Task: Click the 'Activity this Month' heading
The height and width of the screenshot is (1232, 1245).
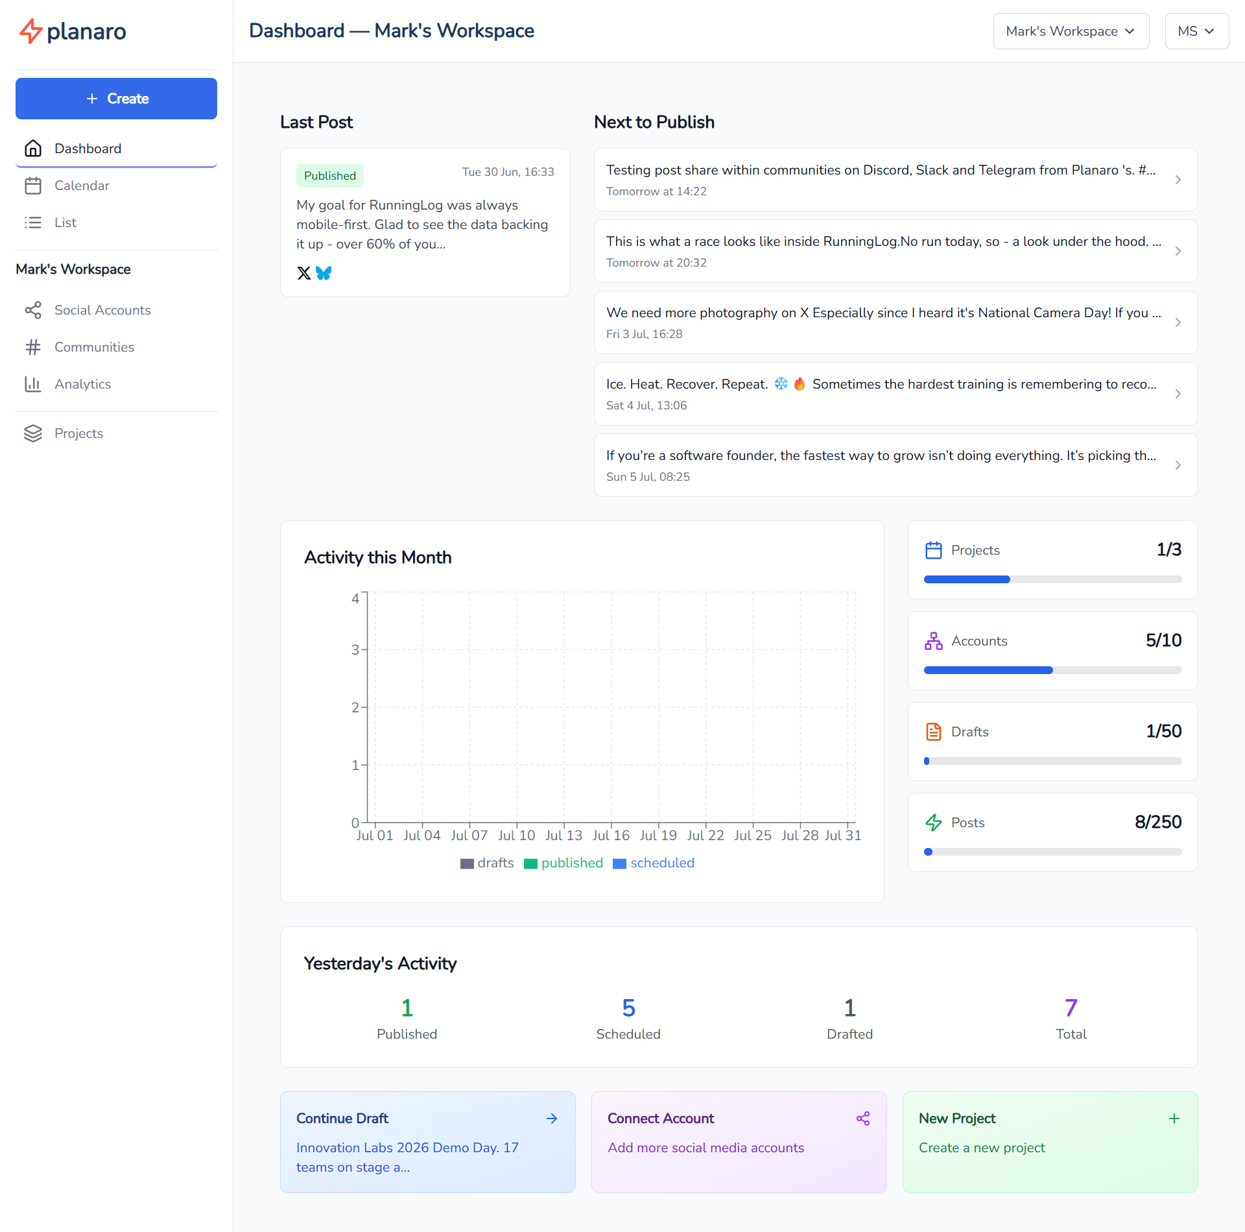Action: click(378, 557)
